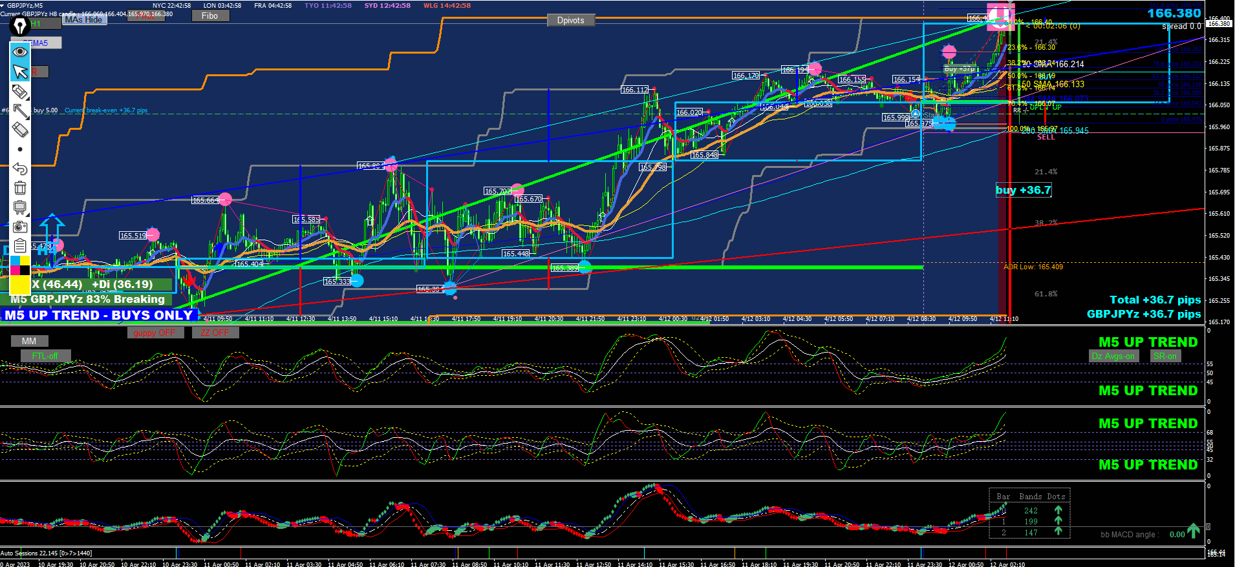This screenshot has width=1235, height=567.
Task: Toggle the guppy OFF button
Action: 155,333
